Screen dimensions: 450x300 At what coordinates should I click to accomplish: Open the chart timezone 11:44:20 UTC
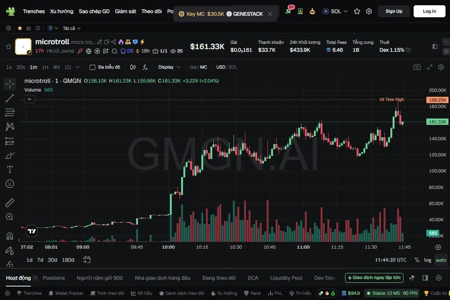(x=391, y=260)
